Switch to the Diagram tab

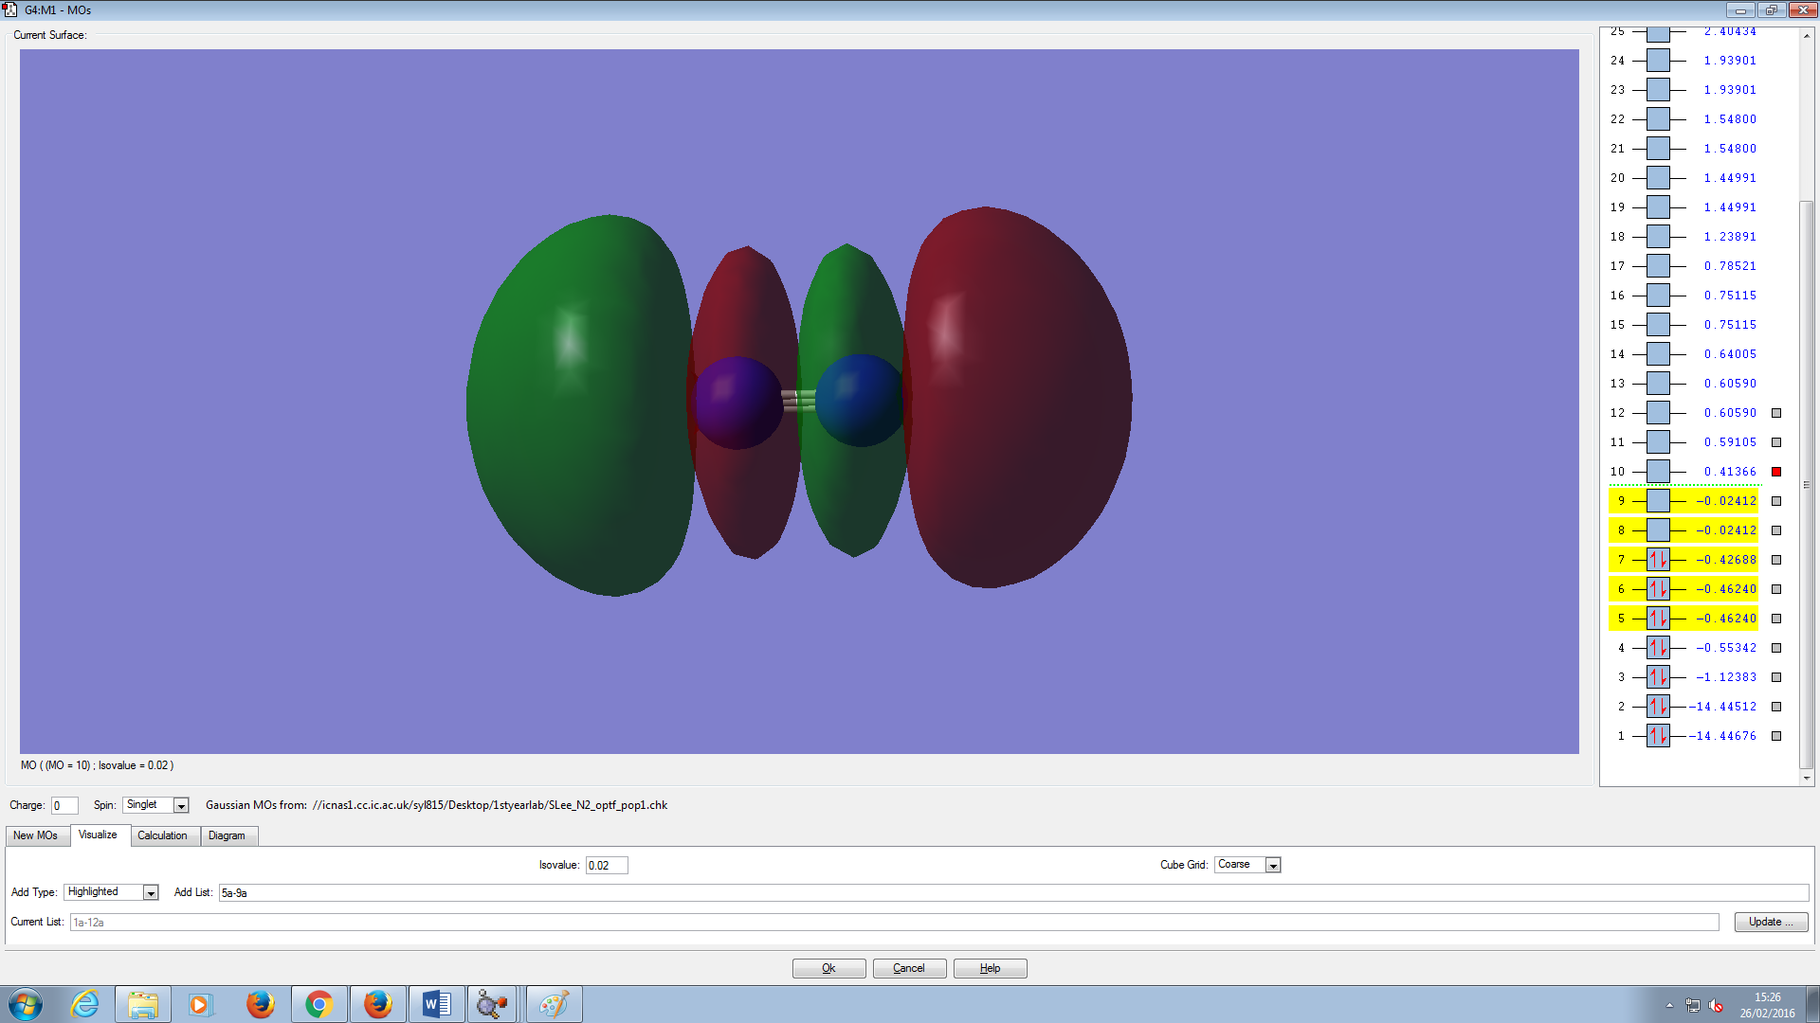pyautogui.click(x=227, y=835)
